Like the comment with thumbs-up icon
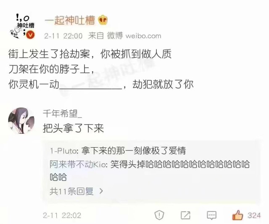The height and width of the screenshot is (224, 269). [237, 215]
